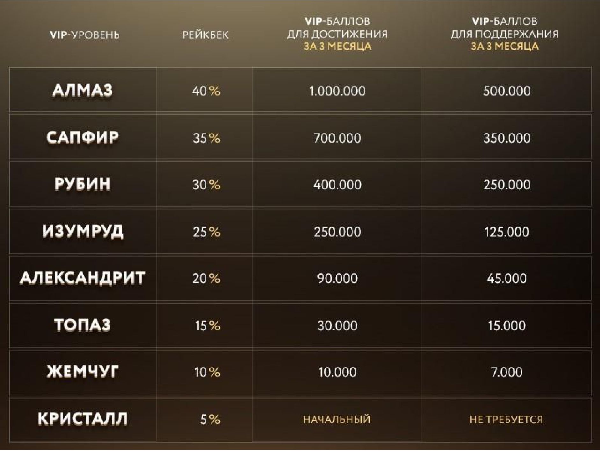600x452 pixels.
Task: Select the КРИСТАЛЛ level label
Action: 83,419
